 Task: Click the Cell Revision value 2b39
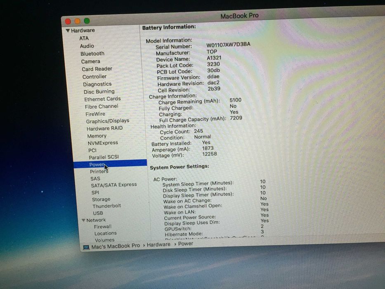[214, 89]
